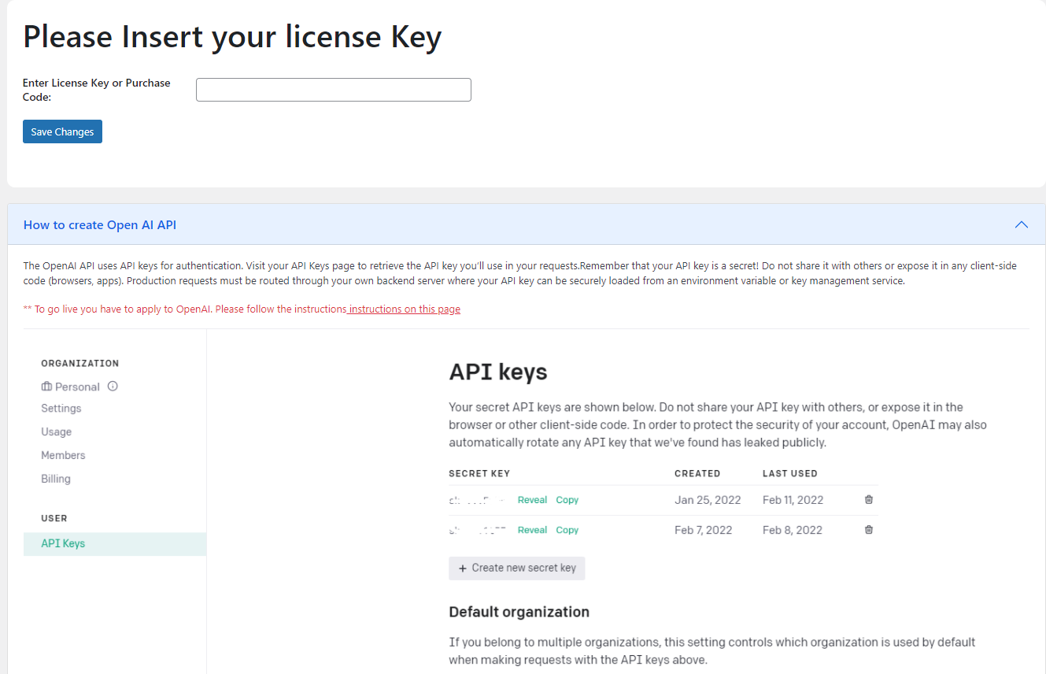Copy the key created Feb 7, 2022
Screen dimensions: 1046x674
(x=567, y=529)
